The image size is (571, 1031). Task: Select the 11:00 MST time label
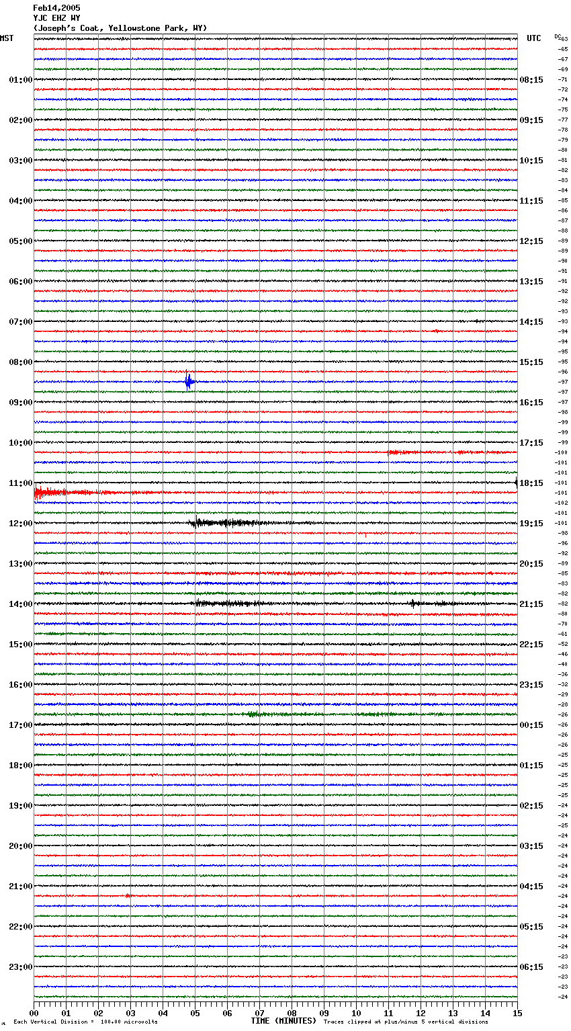(x=21, y=483)
